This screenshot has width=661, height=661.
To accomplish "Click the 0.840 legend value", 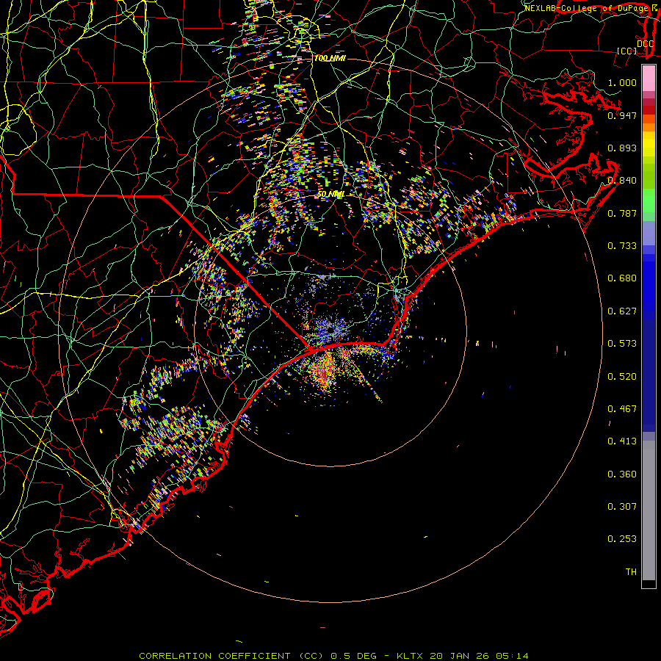I will [x=622, y=180].
